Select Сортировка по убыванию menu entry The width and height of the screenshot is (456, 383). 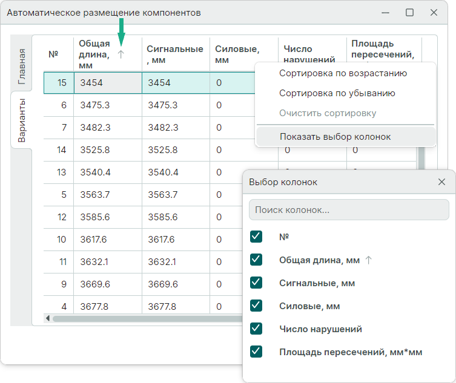coord(337,93)
